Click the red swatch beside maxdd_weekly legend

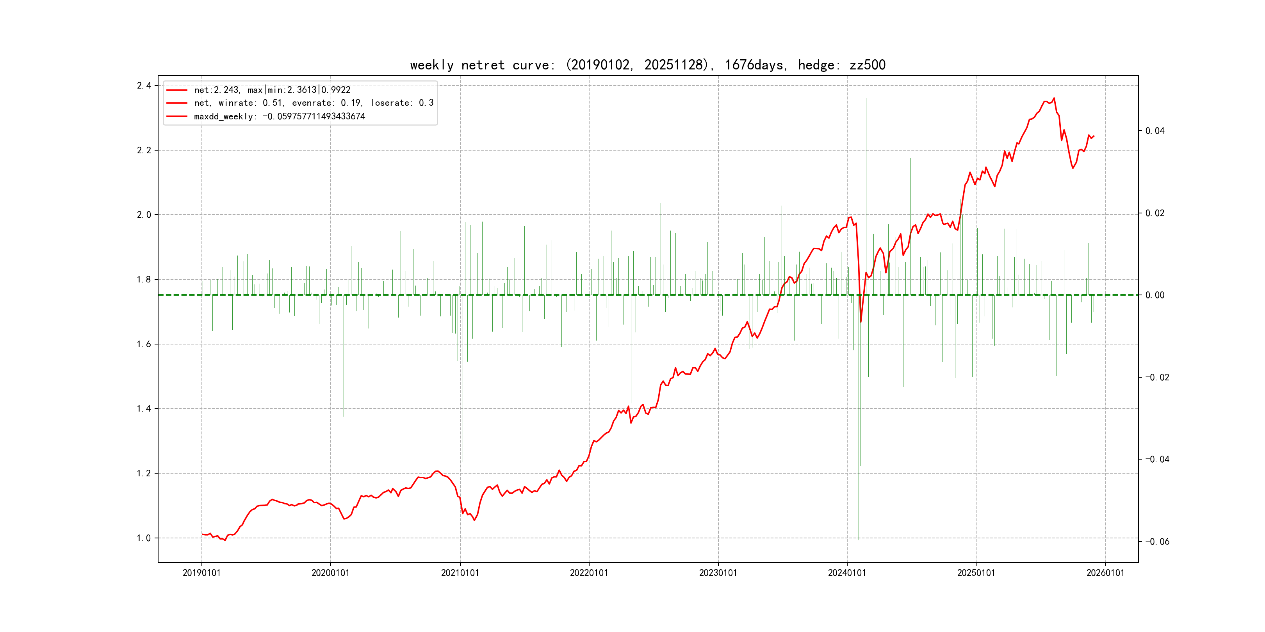(177, 117)
